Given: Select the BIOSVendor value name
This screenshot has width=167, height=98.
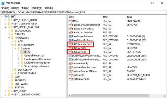Looking at the screenshot, I should (79, 48).
